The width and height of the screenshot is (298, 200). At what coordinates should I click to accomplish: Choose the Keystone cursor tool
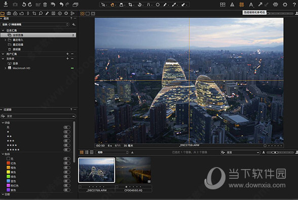[x=148, y=5]
